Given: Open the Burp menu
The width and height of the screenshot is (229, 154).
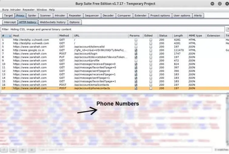Looking at the screenshot, I should (5, 10).
